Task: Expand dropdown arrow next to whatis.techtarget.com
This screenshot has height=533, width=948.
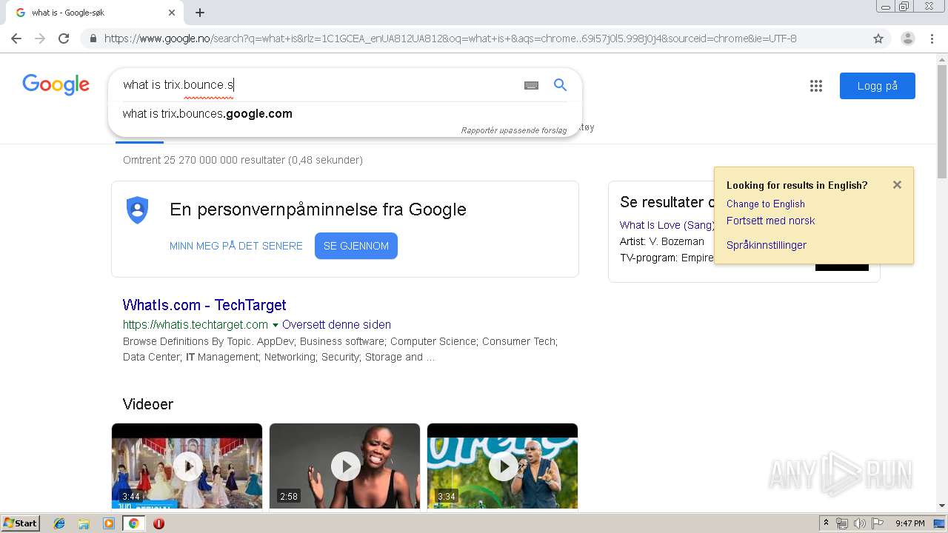Action: pos(276,325)
